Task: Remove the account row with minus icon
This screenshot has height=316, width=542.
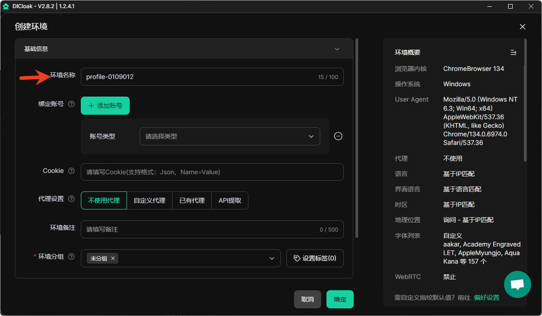Action: tap(338, 136)
